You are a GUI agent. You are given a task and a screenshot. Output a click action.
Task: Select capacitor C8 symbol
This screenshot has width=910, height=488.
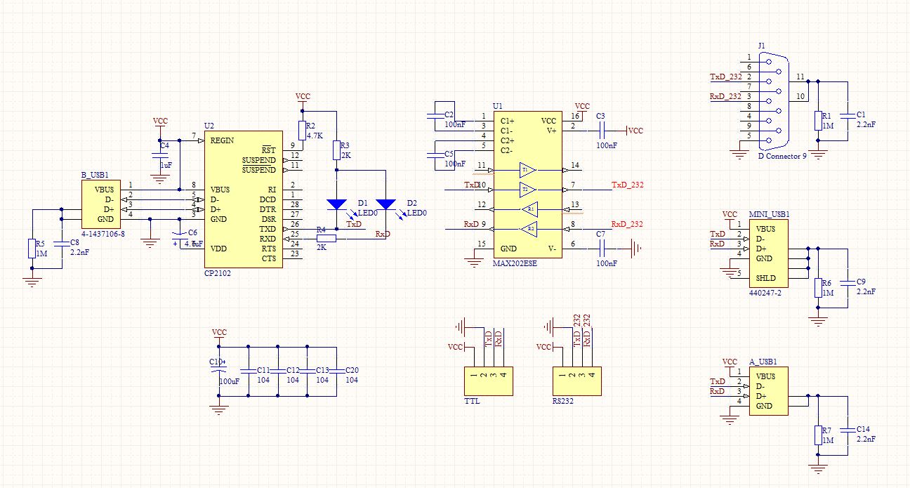point(61,244)
